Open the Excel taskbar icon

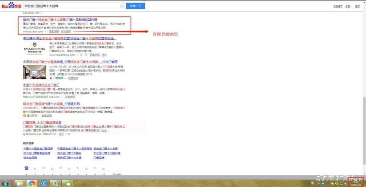point(56,183)
